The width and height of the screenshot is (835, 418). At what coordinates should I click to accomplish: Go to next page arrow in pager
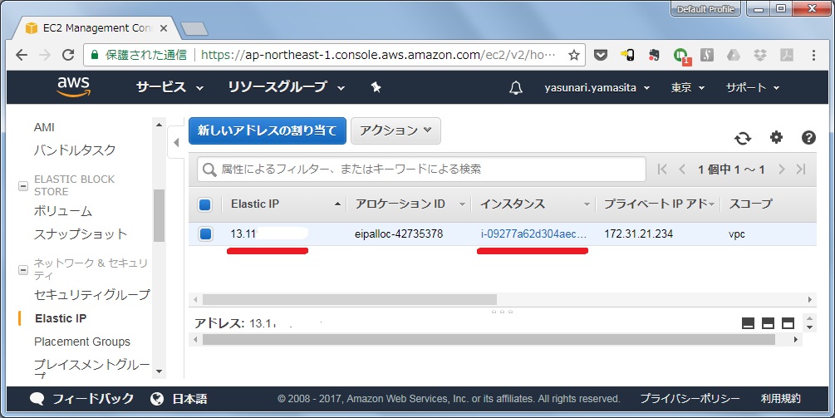tap(781, 170)
